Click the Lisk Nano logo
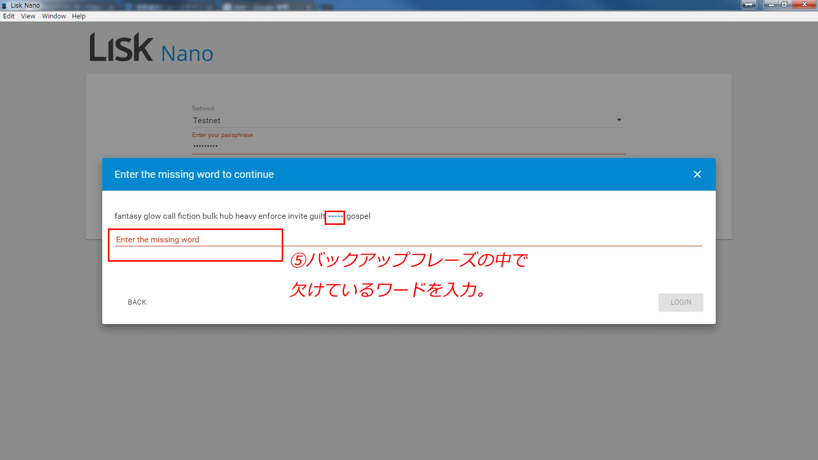This screenshot has width=818, height=460. pyautogui.click(x=151, y=48)
